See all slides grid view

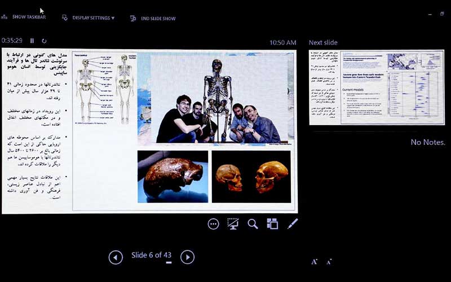(272, 224)
